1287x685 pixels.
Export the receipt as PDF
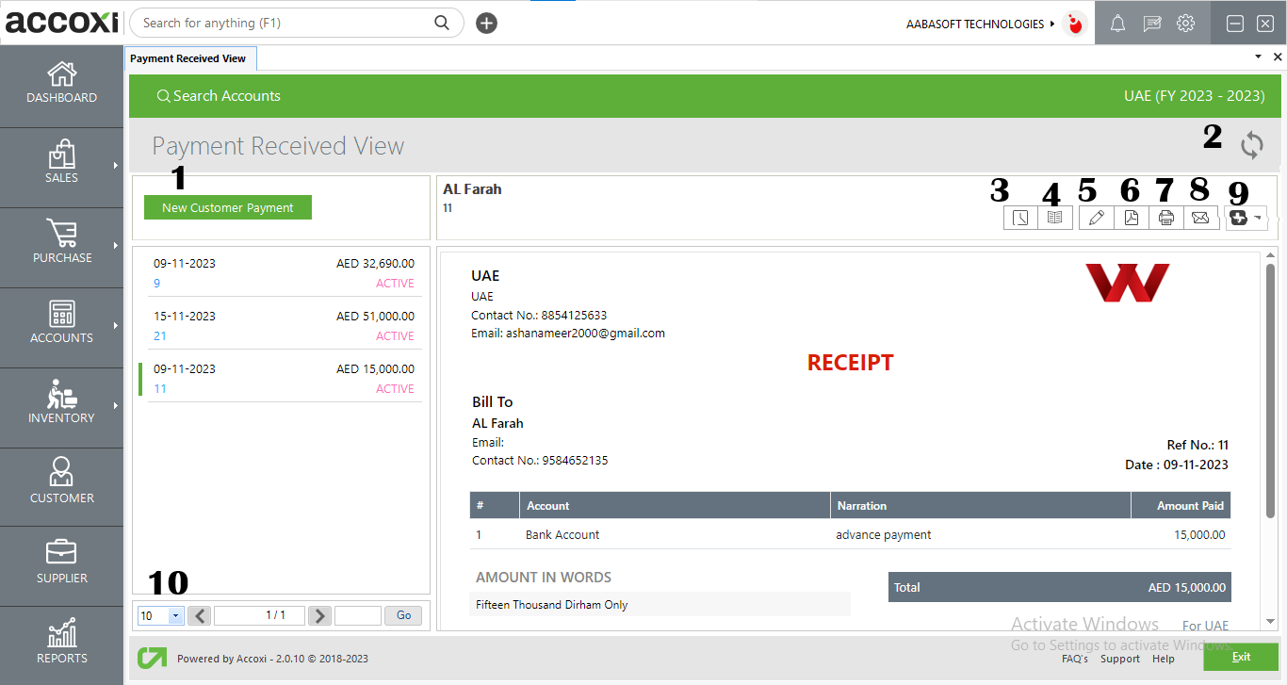(x=1131, y=217)
